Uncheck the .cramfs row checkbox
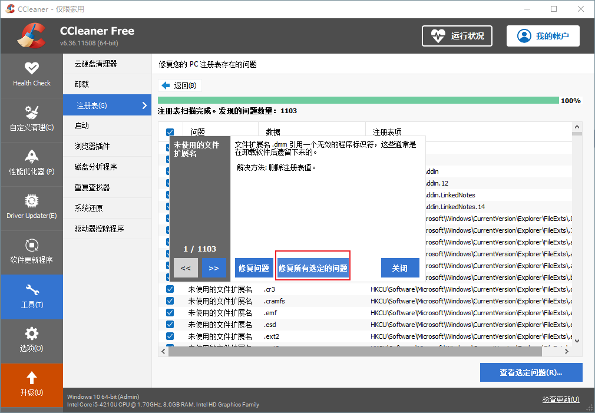 170,301
